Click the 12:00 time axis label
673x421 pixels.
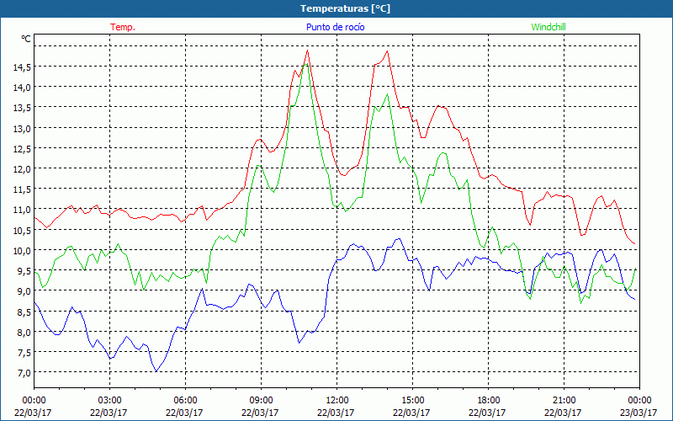click(337, 400)
